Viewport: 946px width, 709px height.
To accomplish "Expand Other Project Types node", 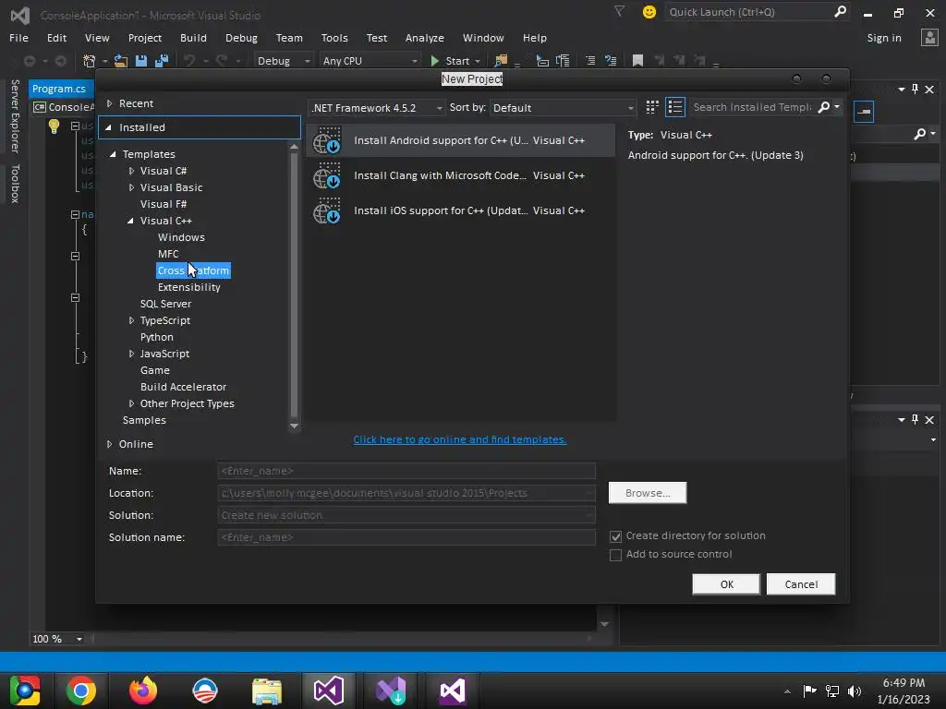I will pyautogui.click(x=131, y=404).
